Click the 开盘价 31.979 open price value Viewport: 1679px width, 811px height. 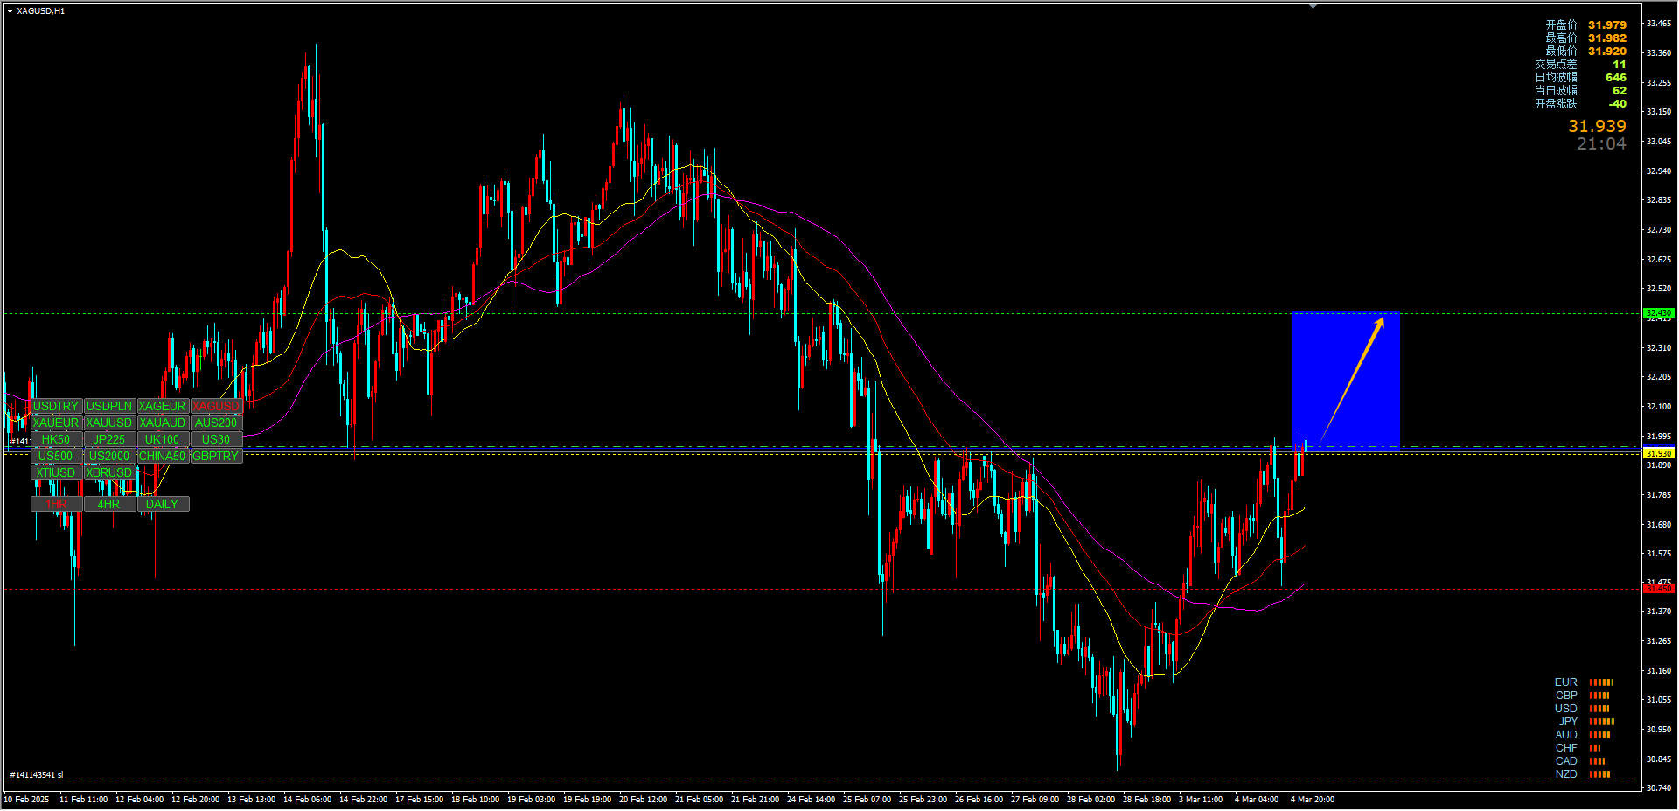point(1607,25)
